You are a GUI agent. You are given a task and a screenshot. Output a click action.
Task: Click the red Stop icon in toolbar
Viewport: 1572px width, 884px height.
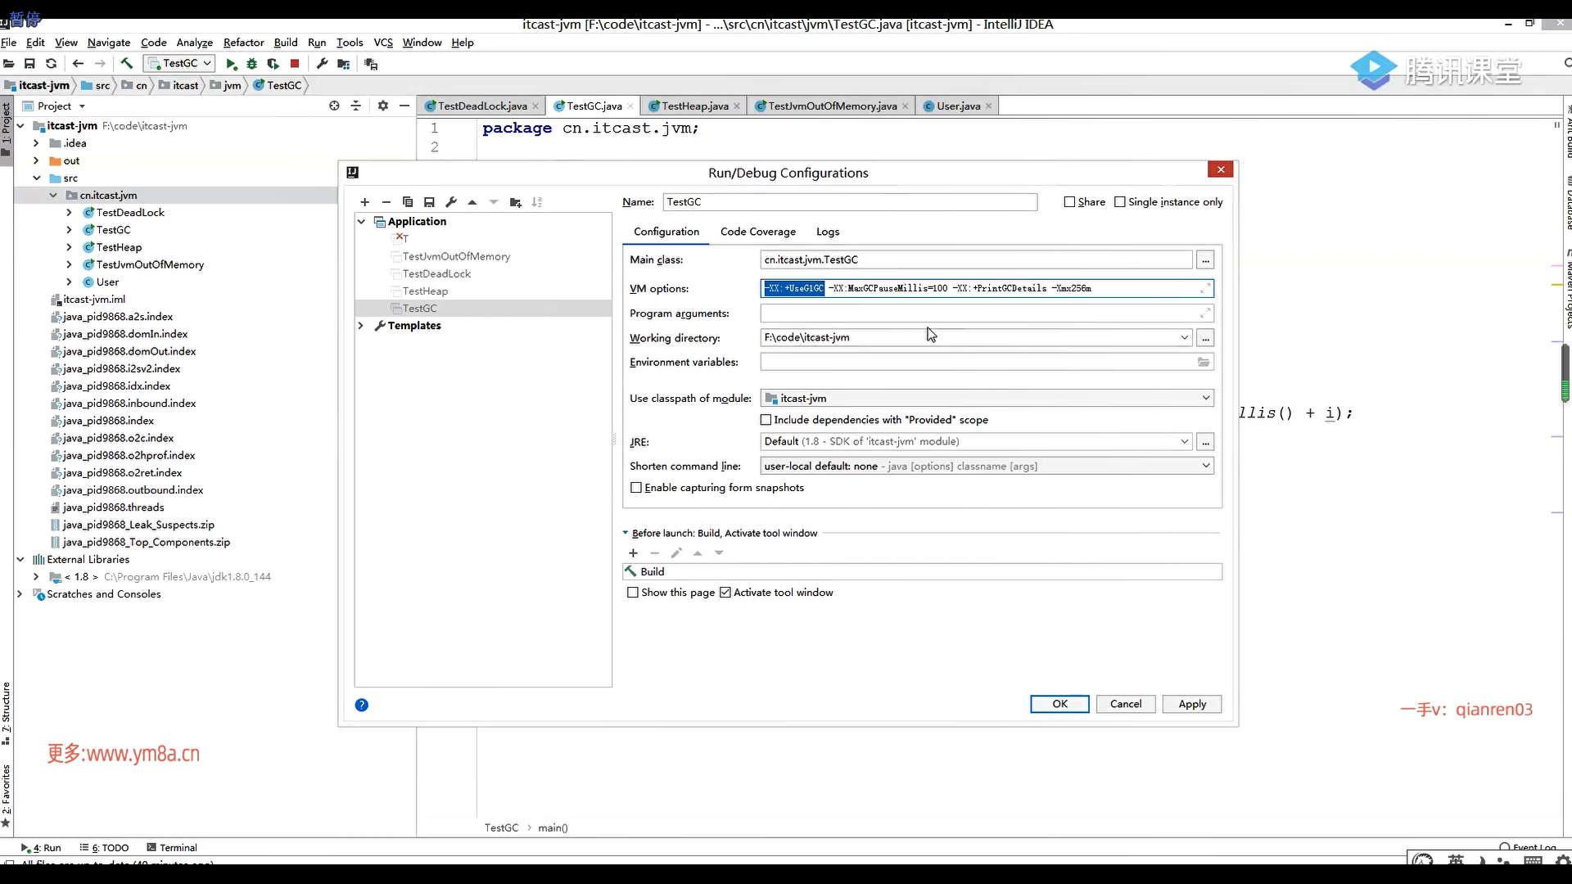pos(295,64)
